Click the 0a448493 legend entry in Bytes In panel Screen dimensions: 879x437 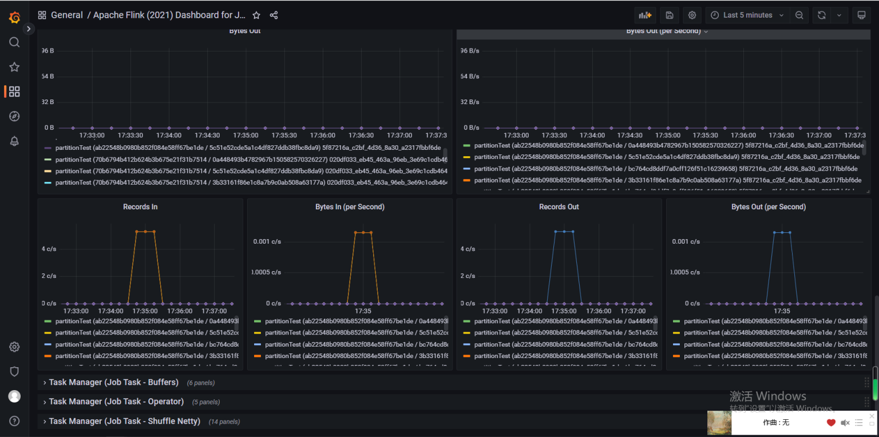tap(356, 321)
